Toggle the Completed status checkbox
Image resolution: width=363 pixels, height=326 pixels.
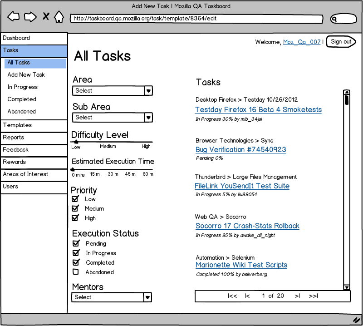pyautogui.click(x=76, y=262)
